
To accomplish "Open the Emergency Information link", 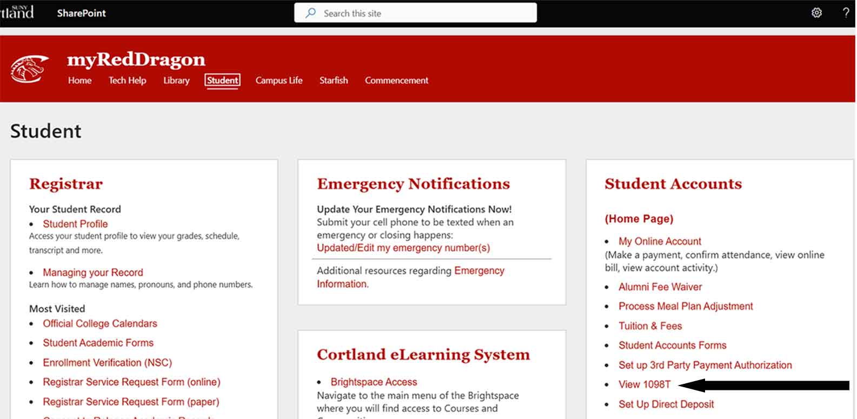I will (x=410, y=277).
